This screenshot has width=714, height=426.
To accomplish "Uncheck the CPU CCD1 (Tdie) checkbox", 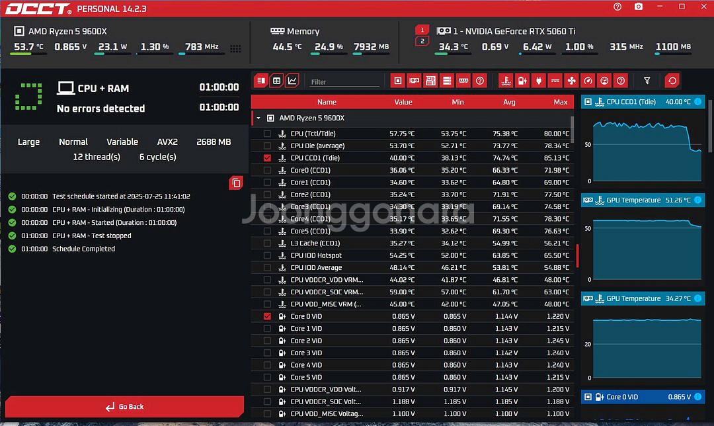I will point(266,157).
